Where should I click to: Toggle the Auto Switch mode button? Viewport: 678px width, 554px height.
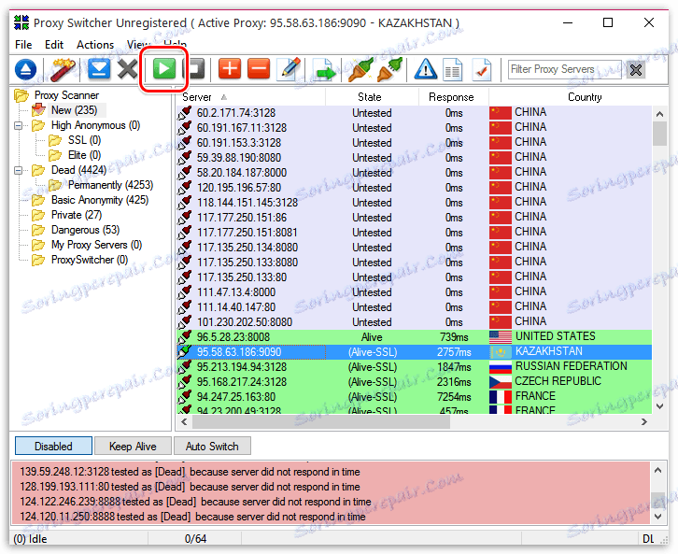pos(212,446)
